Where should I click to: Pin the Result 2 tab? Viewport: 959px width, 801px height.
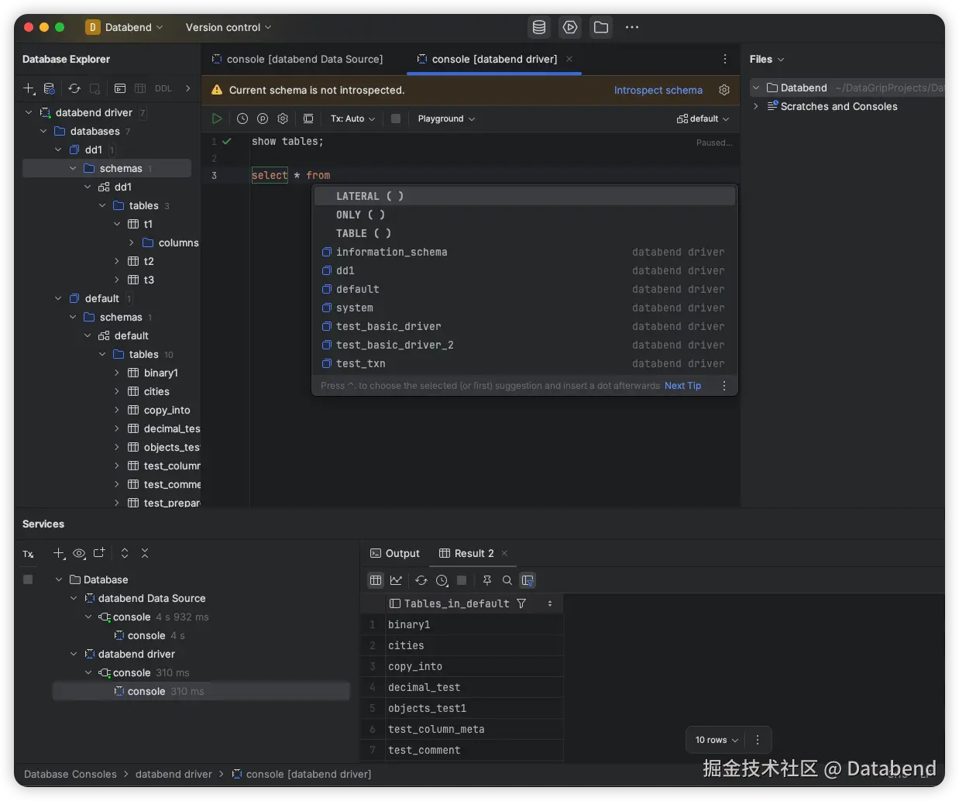(x=486, y=580)
